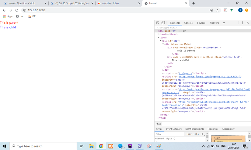This screenshot has height=150, width=251.
Task: Toggle the device toolbar in DevTools
Action: point(163,23)
